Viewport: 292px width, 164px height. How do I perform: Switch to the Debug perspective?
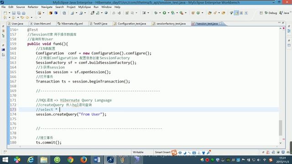(x=271, y=13)
